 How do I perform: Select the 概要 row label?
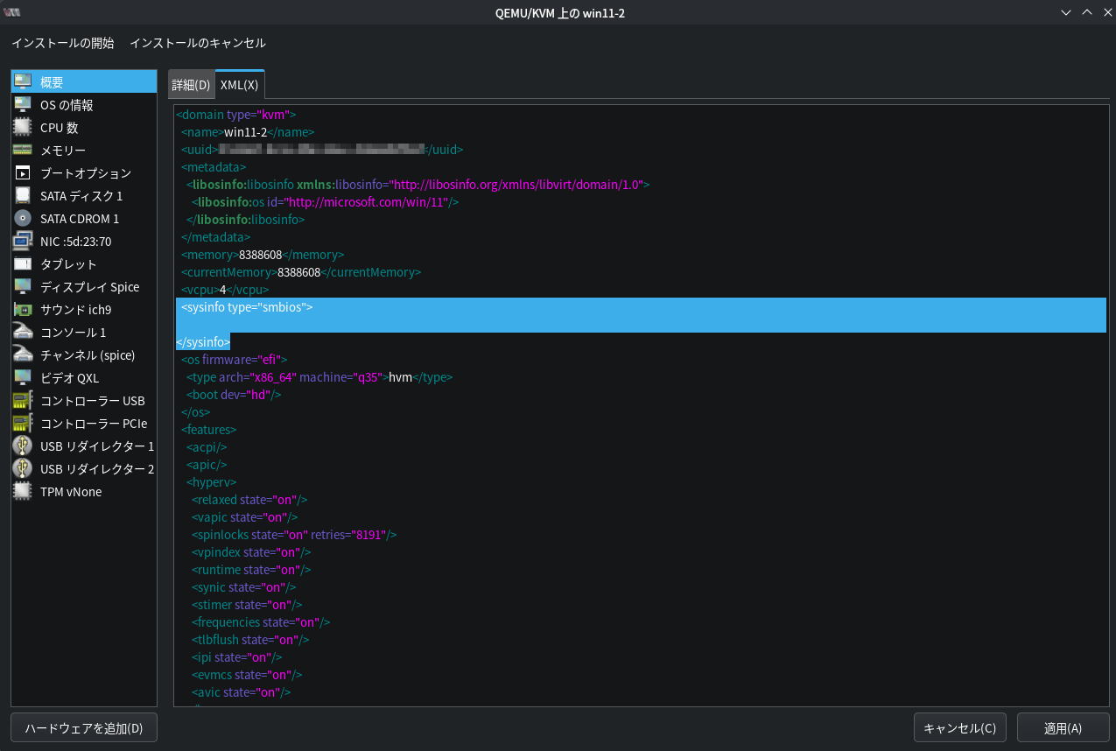pyautogui.click(x=52, y=82)
